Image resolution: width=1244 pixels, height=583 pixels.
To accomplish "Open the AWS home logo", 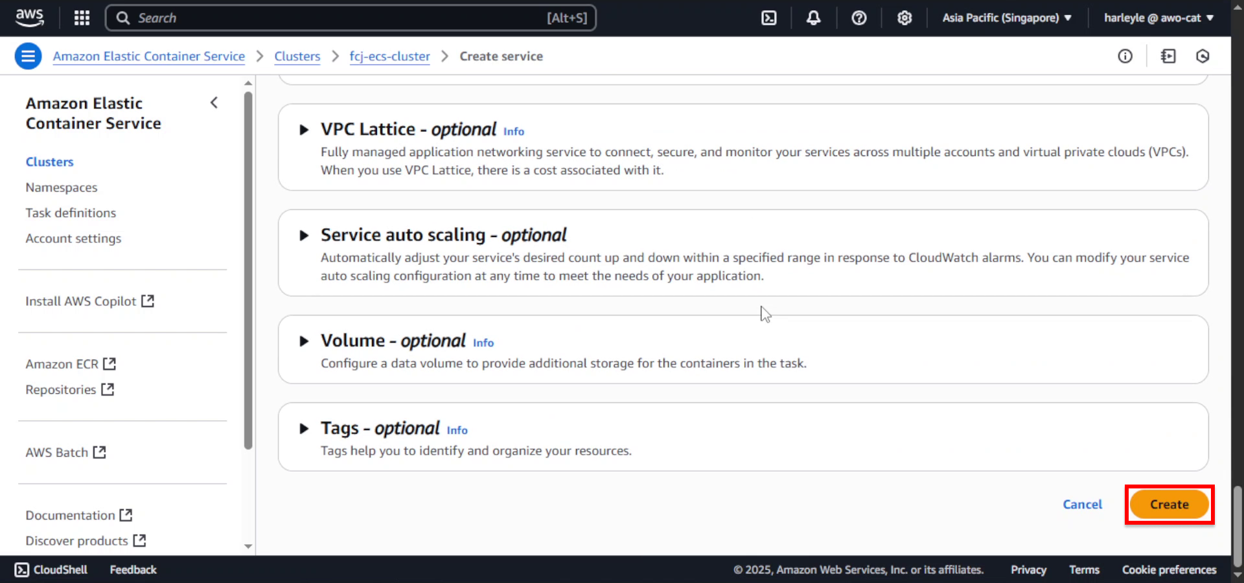I will [29, 17].
